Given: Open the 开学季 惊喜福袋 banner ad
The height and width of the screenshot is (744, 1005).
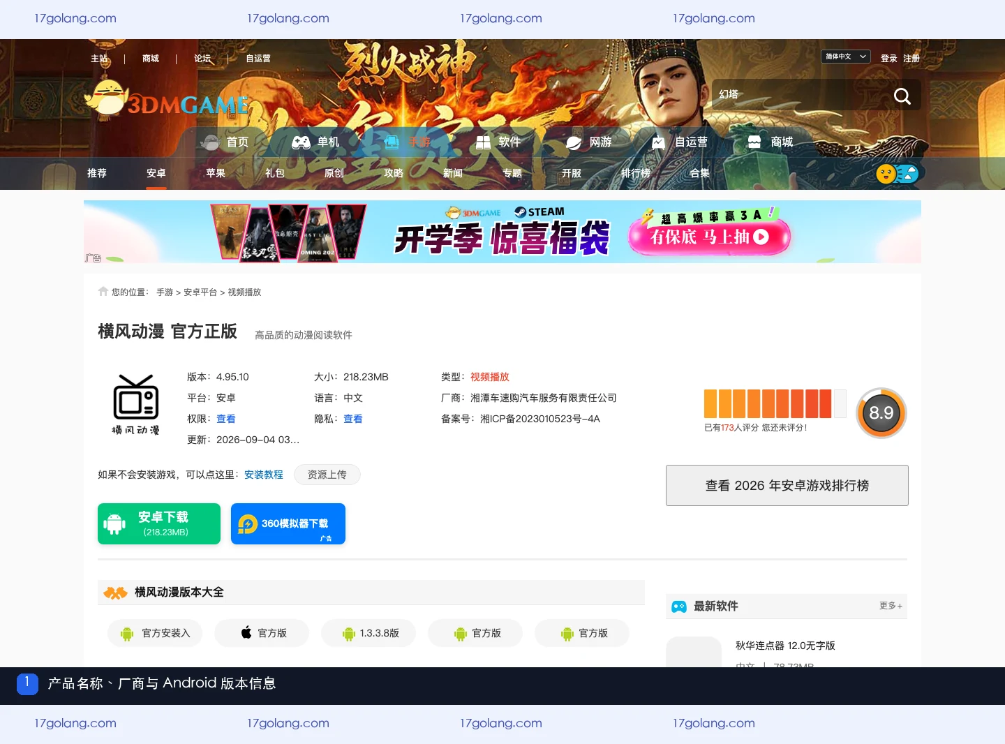Looking at the screenshot, I should click(502, 232).
